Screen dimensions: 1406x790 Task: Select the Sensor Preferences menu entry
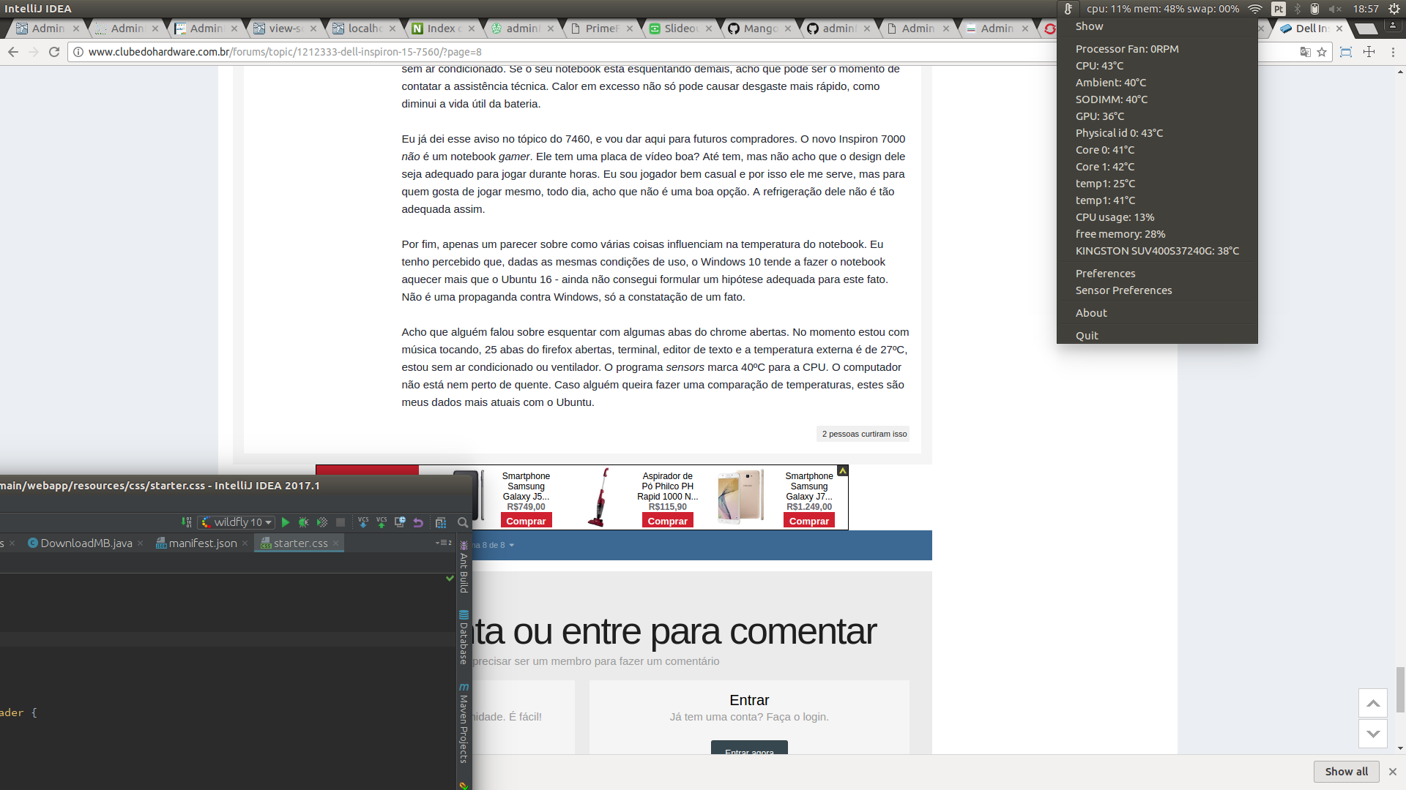[x=1123, y=290]
